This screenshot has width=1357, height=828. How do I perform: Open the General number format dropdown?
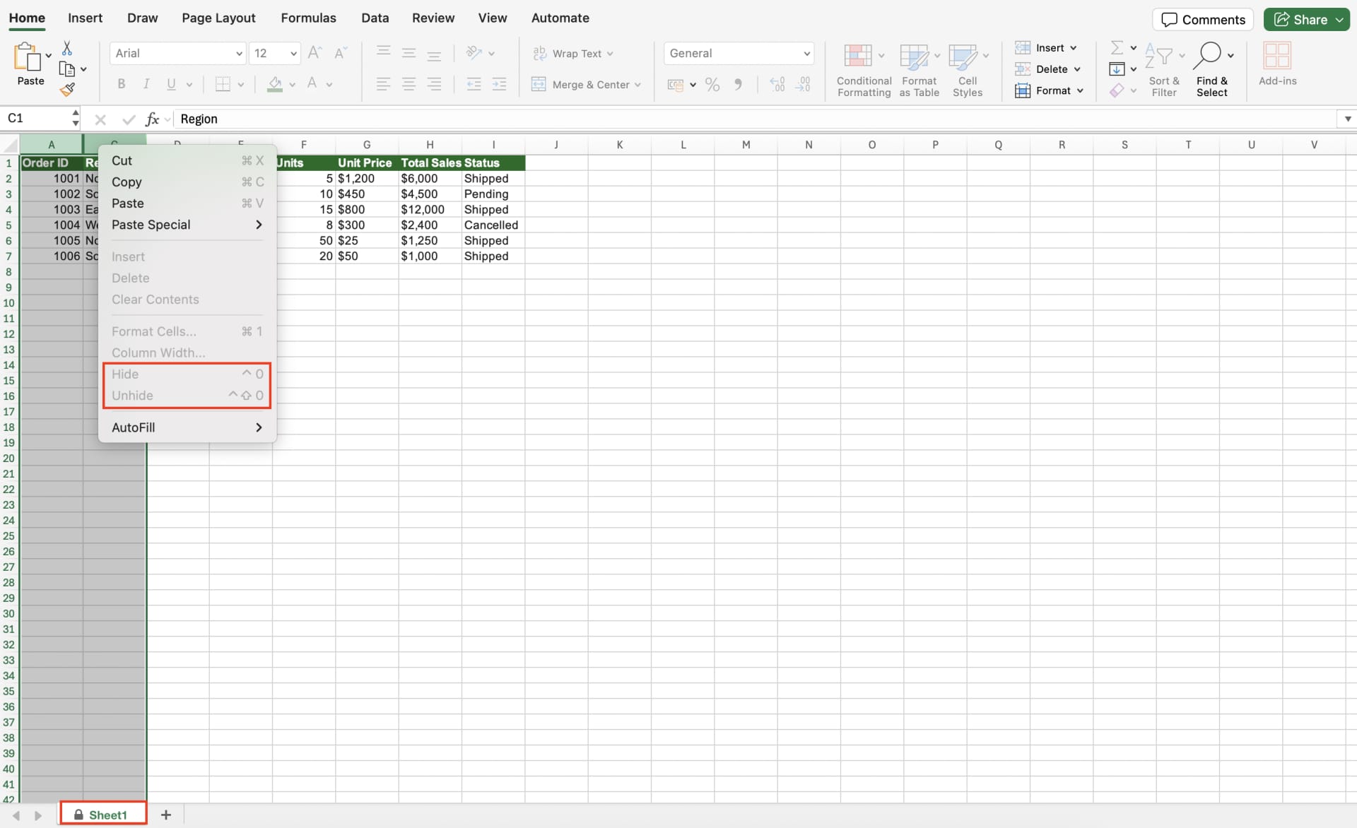[x=806, y=54]
